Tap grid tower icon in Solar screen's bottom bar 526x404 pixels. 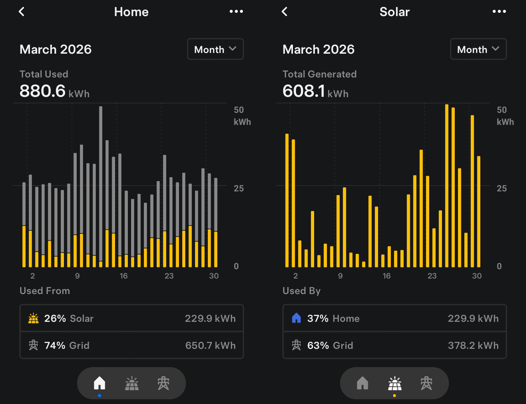coord(426,384)
